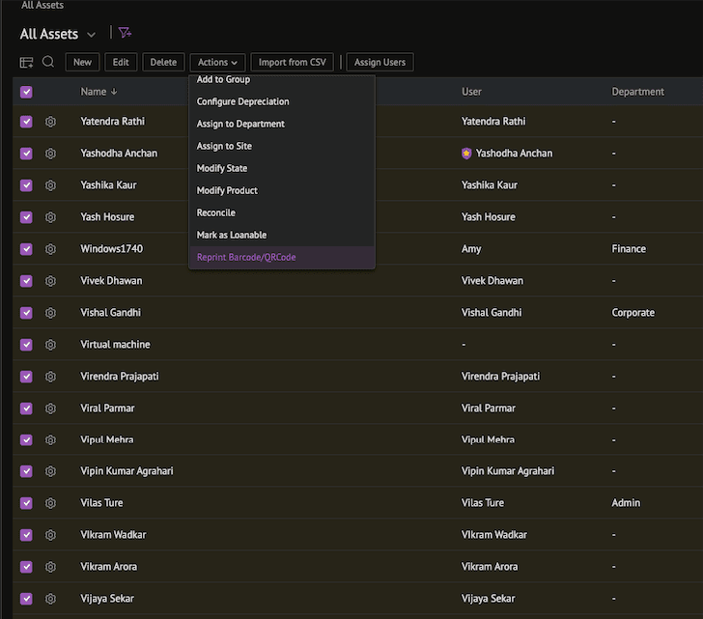Click the Import from CSV button
The image size is (703, 619).
click(x=293, y=63)
